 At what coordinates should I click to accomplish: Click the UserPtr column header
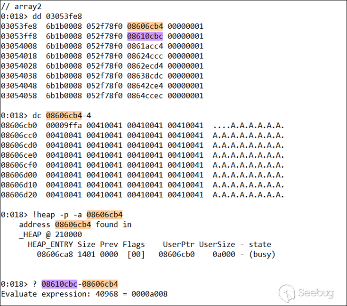pos(179,244)
